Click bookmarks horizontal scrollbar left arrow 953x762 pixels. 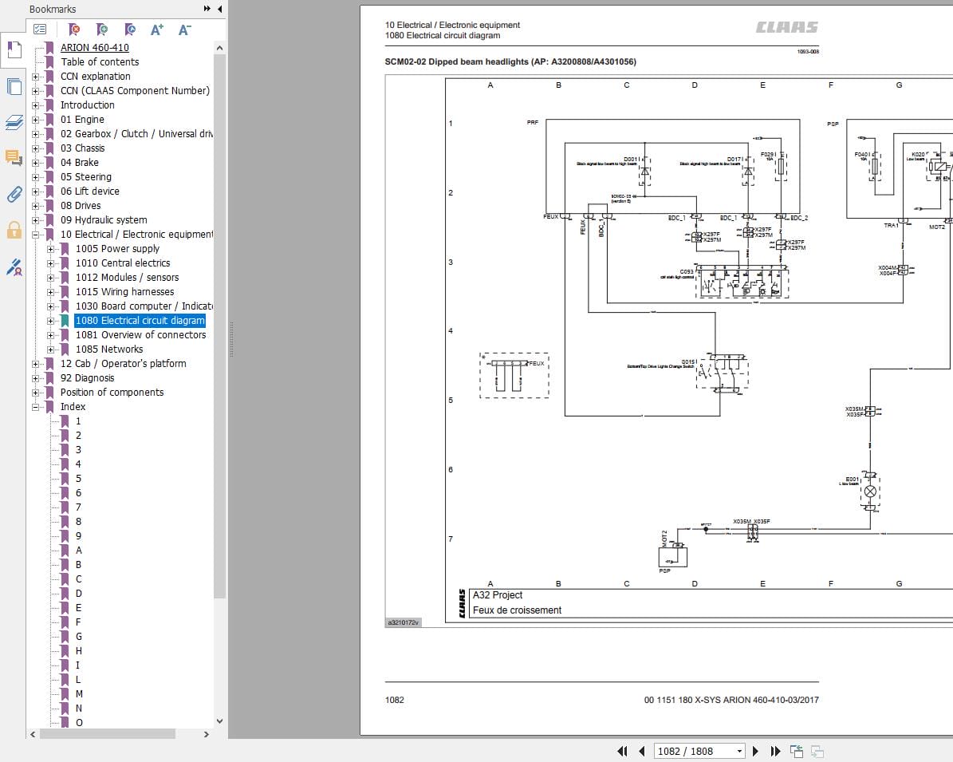click(x=33, y=734)
